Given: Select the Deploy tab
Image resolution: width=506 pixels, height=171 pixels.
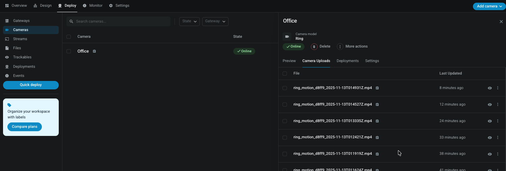Looking at the screenshot, I should pyautogui.click(x=67, y=6).
